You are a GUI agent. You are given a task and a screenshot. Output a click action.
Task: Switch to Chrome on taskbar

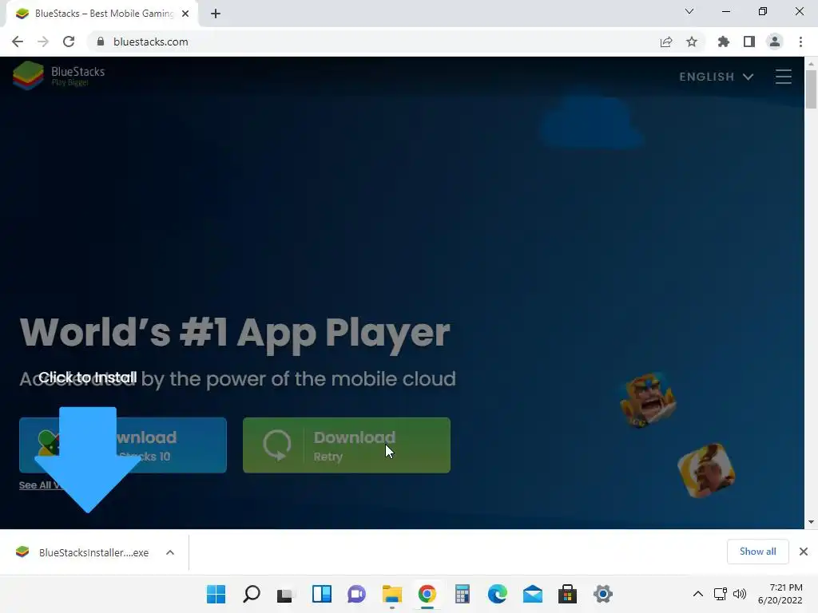pos(427,594)
